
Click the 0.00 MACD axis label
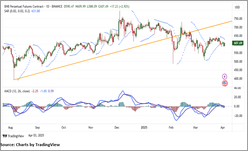237,106
